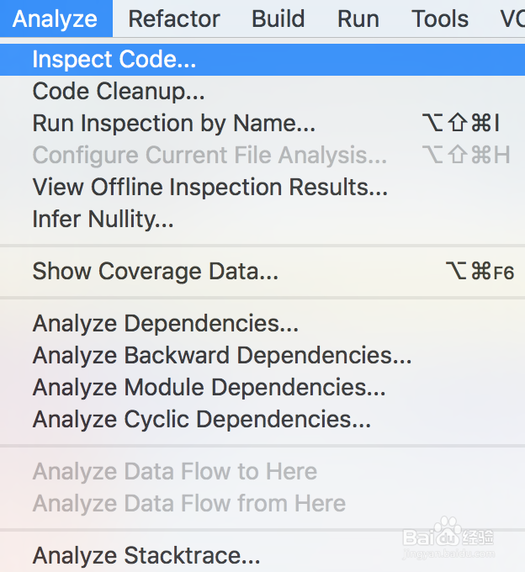Open the Analyze menu
Viewport: 525px width, 572px height.
coord(56,19)
